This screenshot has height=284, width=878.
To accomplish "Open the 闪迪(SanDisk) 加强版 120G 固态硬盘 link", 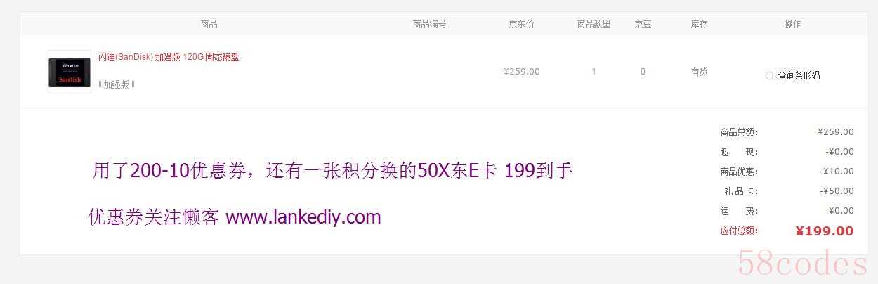I will [169, 57].
